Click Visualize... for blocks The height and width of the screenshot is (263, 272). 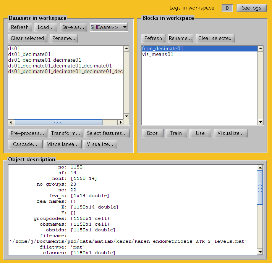click(x=231, y=133)
